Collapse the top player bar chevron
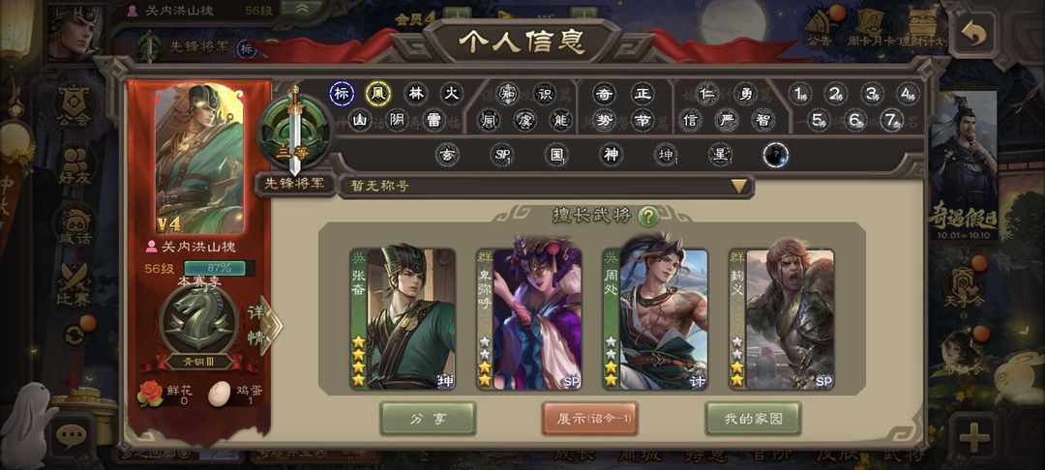This screenshot has height=470, width=1045. pos(300,9)
